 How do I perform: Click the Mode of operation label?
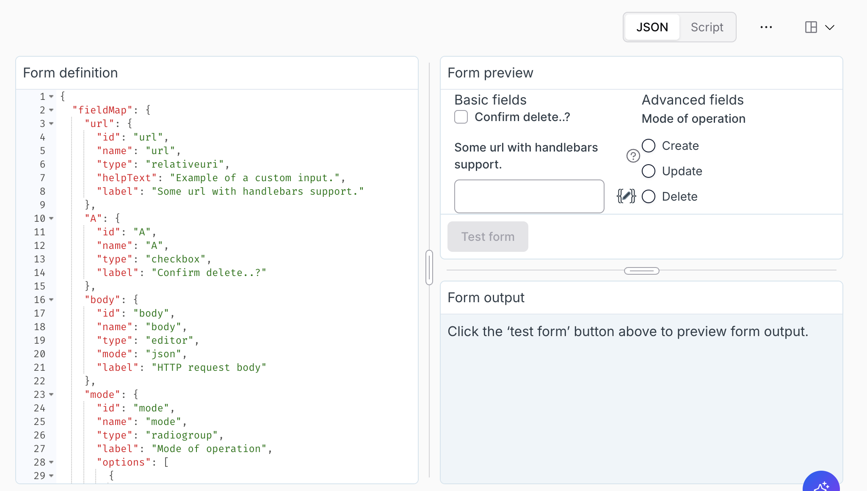(693, 119)
